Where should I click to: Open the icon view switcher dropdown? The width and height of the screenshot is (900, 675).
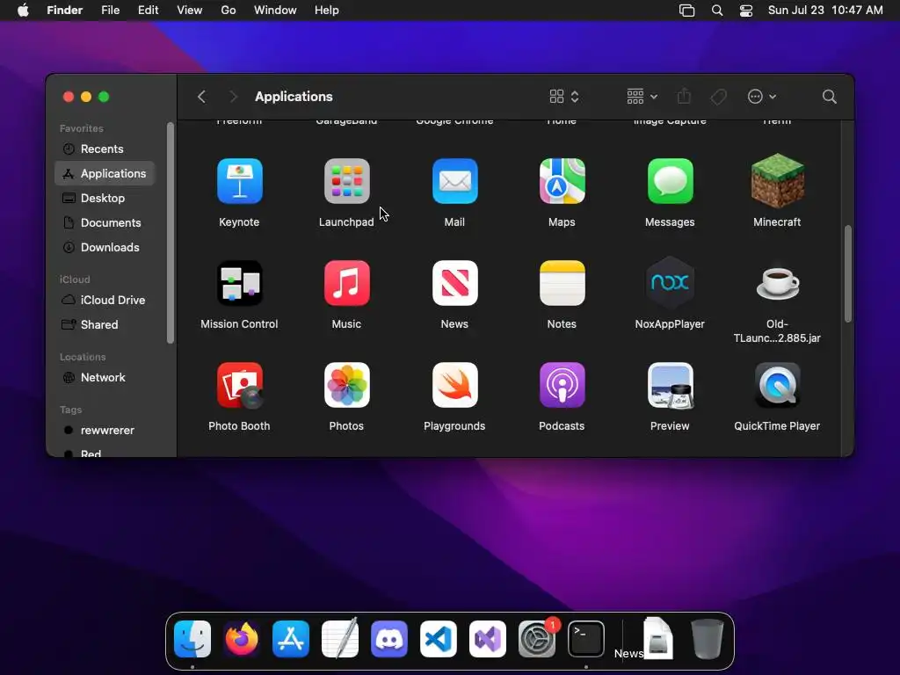click(x=564, y=97)
